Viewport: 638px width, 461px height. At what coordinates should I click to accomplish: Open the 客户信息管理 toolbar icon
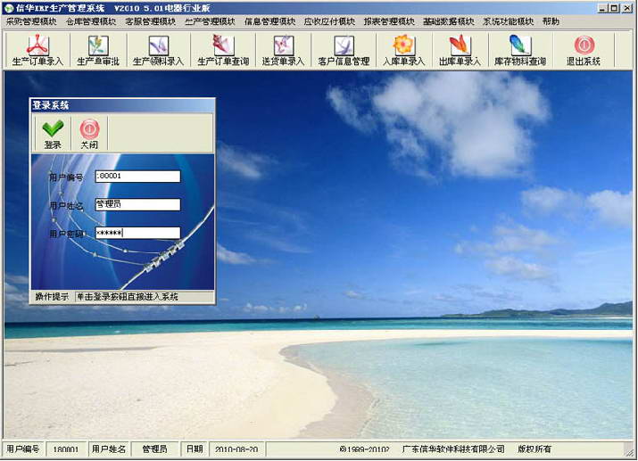coord(344,51)
